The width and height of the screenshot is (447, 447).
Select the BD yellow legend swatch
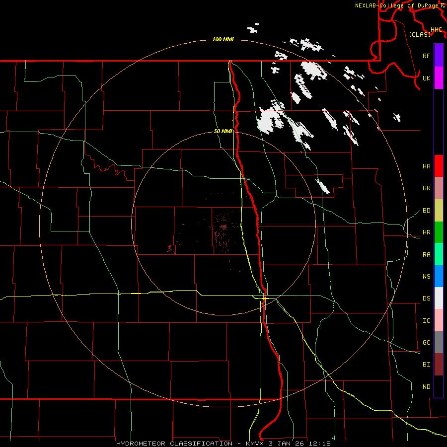click(439, 211)
